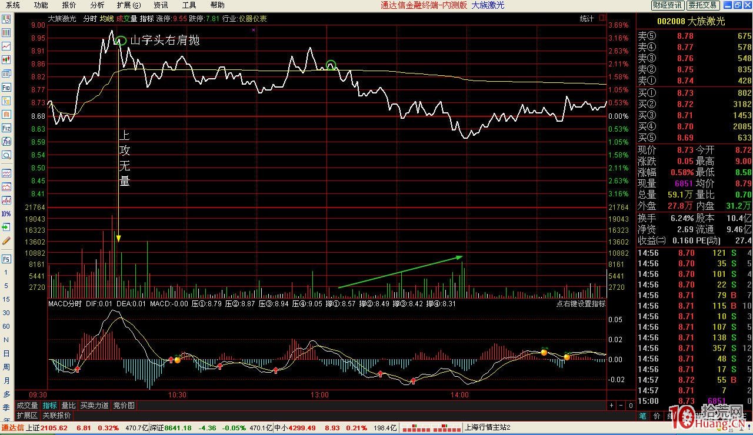Click the 点右键设置指标 hint text
This screenshot has width=753, height=435.
pos(581,304)
